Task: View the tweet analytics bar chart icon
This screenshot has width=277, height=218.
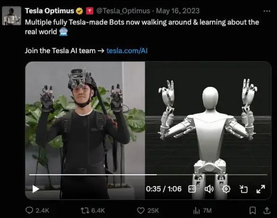Action: click(196, 210)
